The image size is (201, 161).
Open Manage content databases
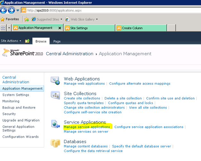coord(86,146)
